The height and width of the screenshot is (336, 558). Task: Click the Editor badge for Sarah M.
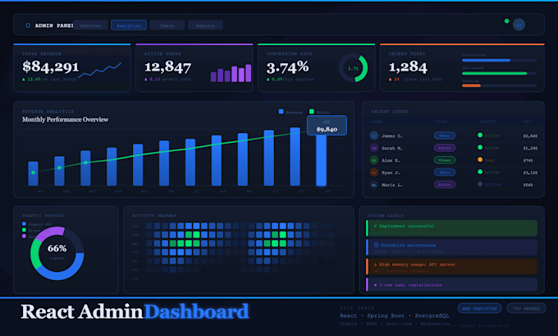click(x=445, y=148)
